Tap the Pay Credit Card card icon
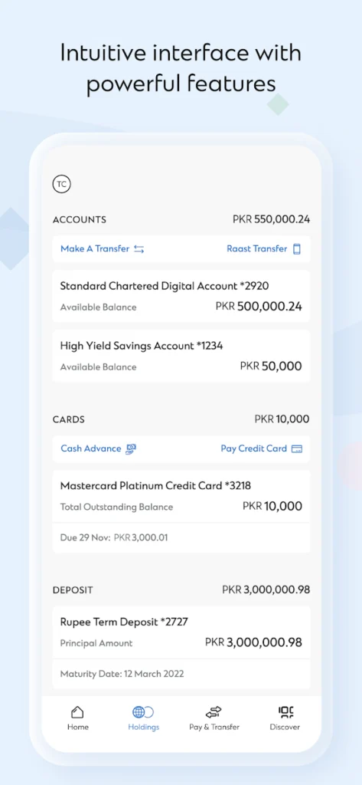Image resolution: width=362 pixels, height=785 pixels. click(x=297, y=449)
